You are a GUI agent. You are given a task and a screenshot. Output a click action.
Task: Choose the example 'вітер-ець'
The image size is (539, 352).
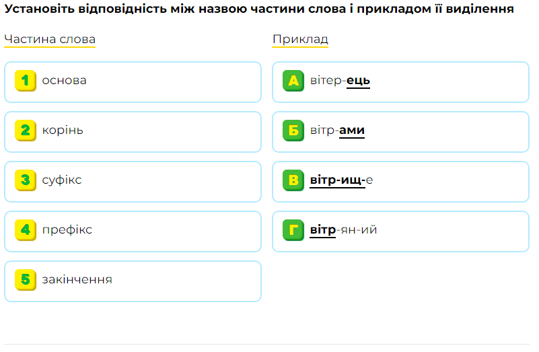pos(400,82)
